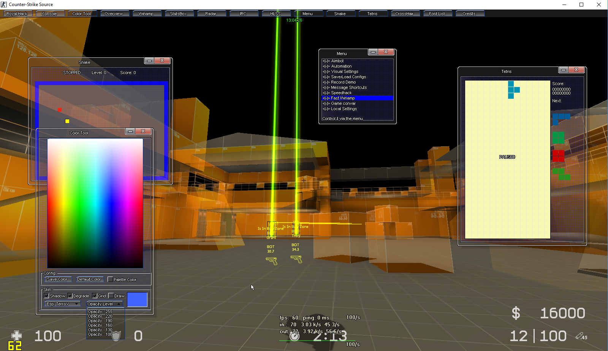
Task: Enable the Palette Color checkbox
Action: [x=110, y=279]
